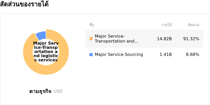The height and width of the screenshot is (105, 210).
Task: Click the 91.32% share value
Action: click(191, 39)
